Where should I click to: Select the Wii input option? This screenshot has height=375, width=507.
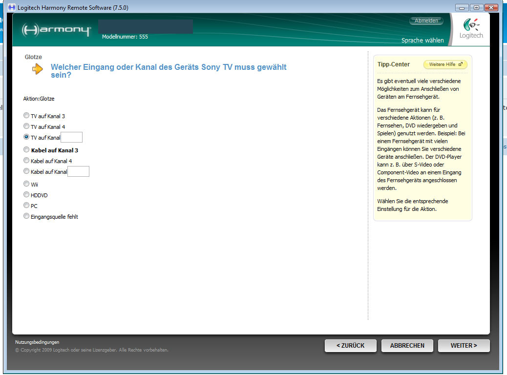(x=26, y=184)
